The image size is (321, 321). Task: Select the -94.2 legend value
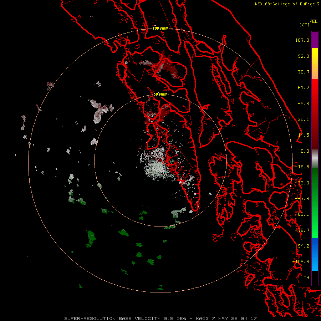[x=302, y=246]
